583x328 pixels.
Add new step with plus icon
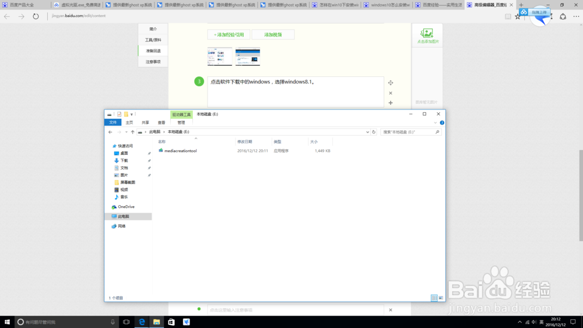point(391,103)
